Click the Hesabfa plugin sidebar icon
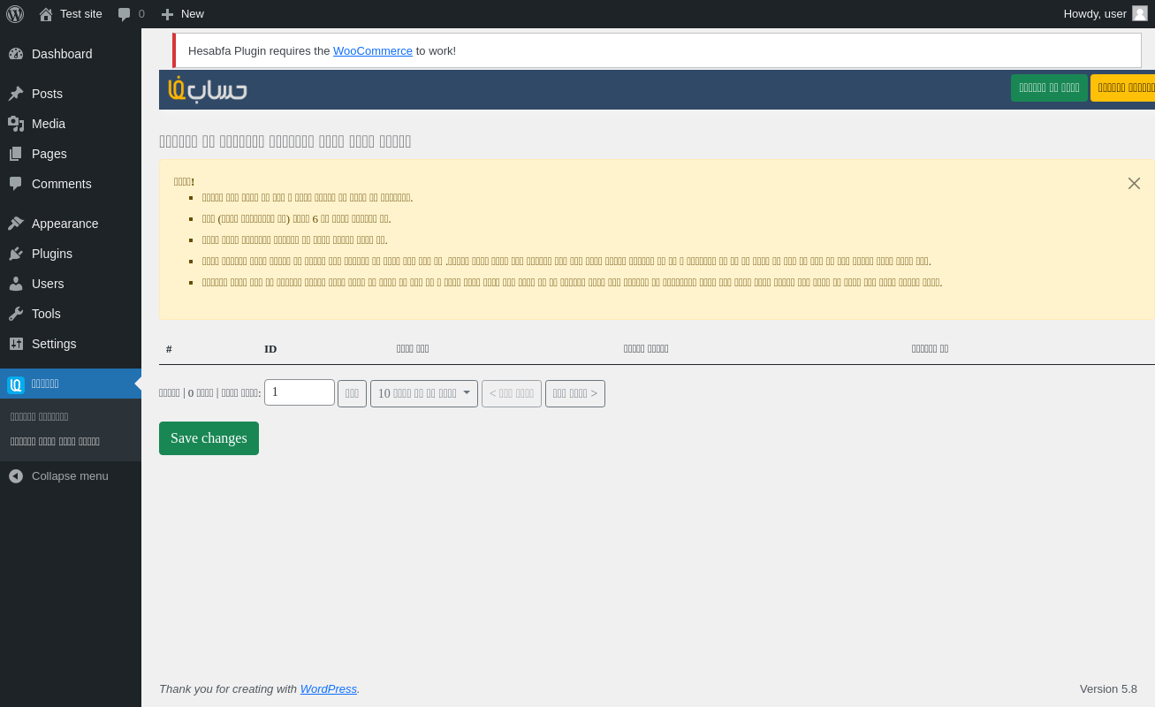 click(x=16, y=384)
